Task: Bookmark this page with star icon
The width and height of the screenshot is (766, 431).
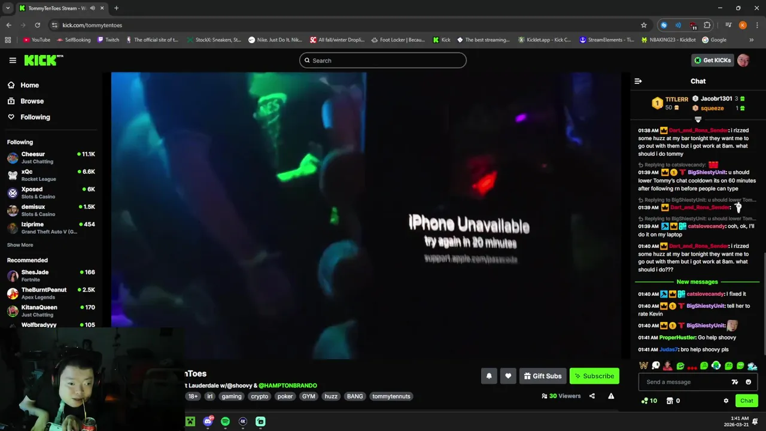Action: point(644,25)
